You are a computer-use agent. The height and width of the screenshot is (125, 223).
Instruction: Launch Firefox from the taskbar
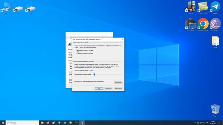coord(48,123)
